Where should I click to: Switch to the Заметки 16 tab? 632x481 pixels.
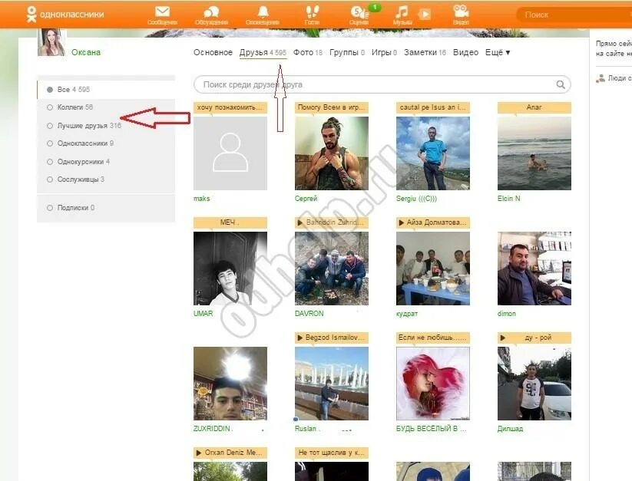[425, 52]
